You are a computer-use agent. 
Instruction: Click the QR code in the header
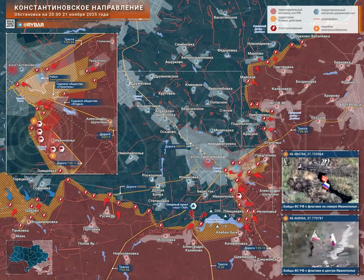(x=10, y=24)
